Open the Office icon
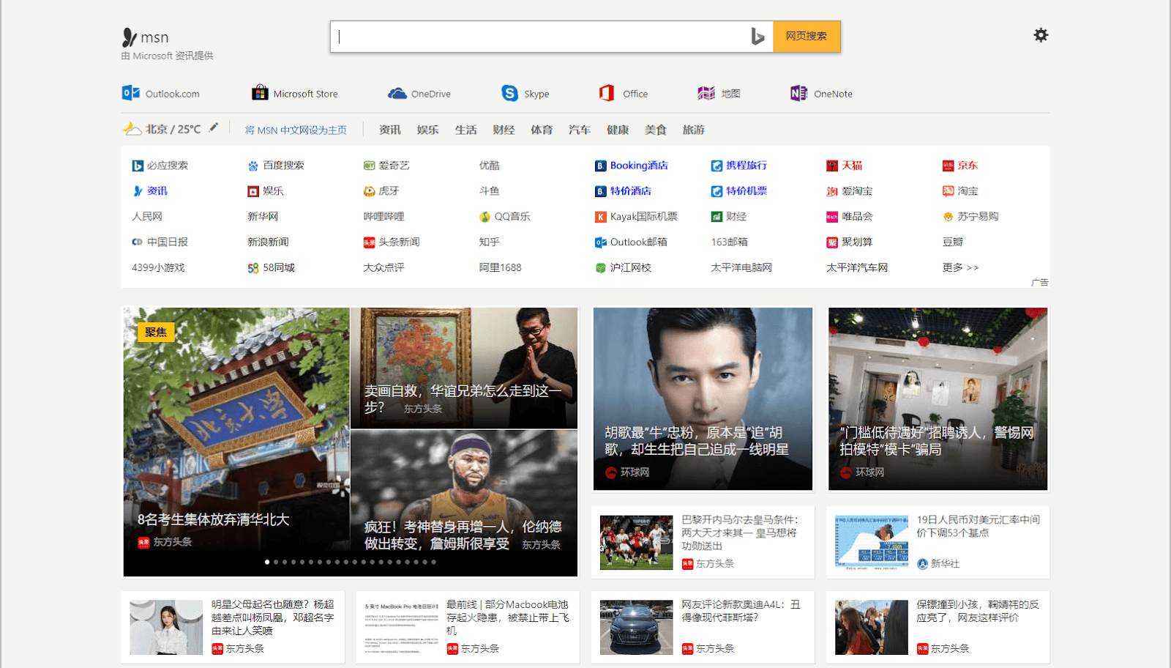1171x668 pixels. (606, 93)
